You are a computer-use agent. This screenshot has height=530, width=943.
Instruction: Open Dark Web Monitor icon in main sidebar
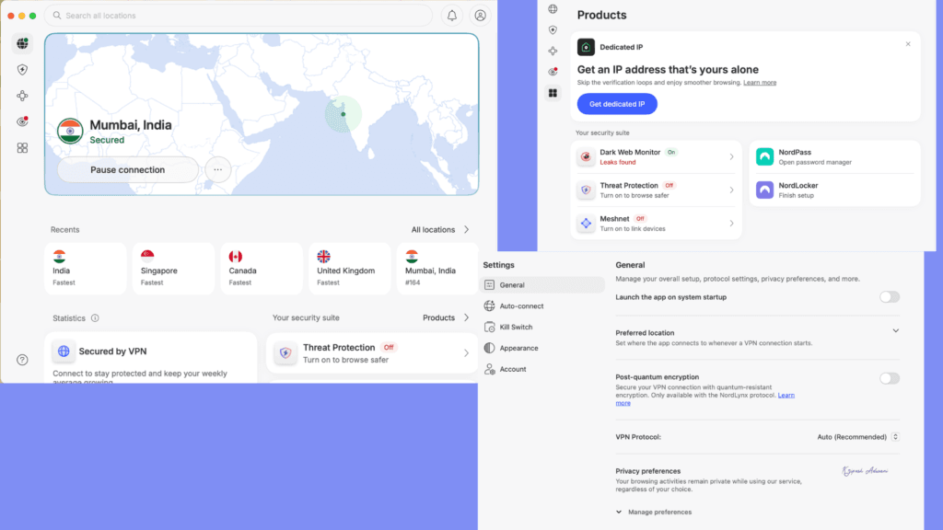click(22, 121)
